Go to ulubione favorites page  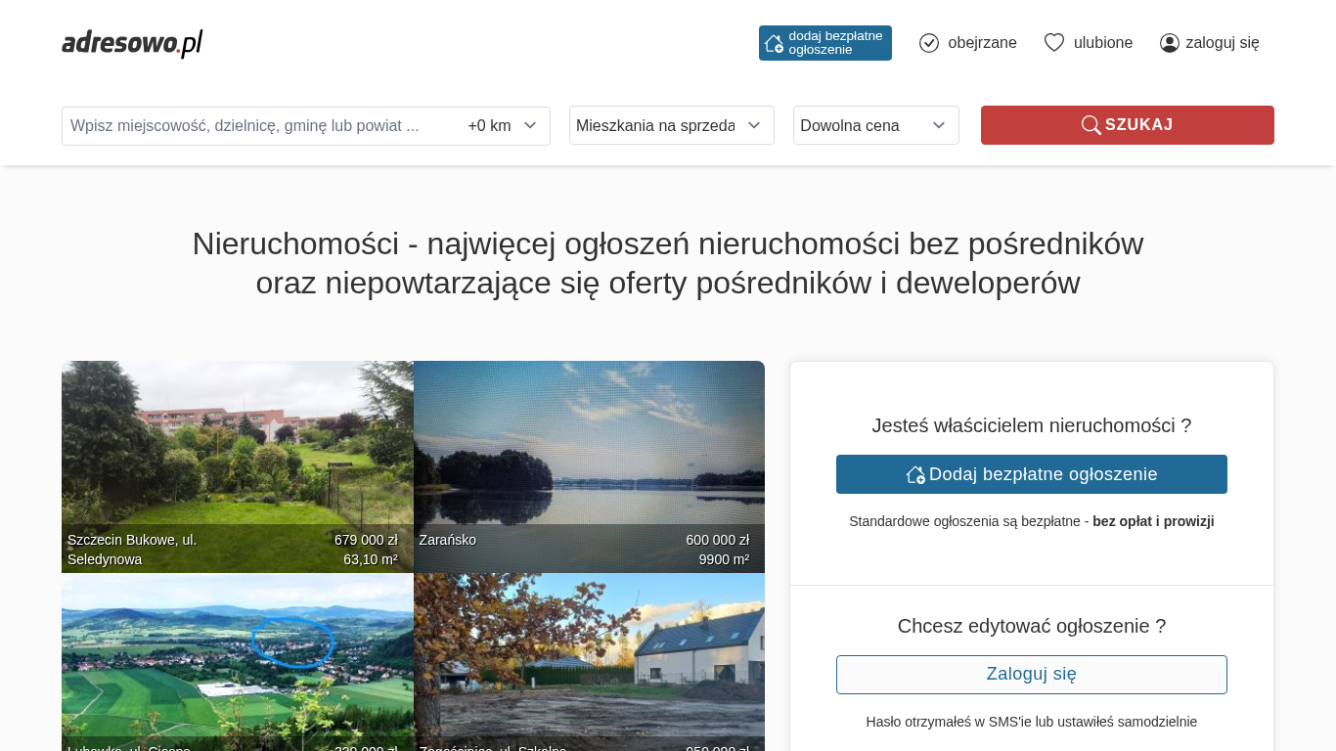(1102, 43)
